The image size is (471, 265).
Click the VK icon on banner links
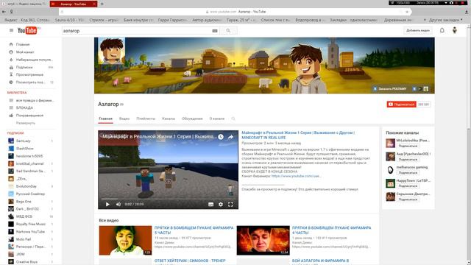[x=414, y=89]
